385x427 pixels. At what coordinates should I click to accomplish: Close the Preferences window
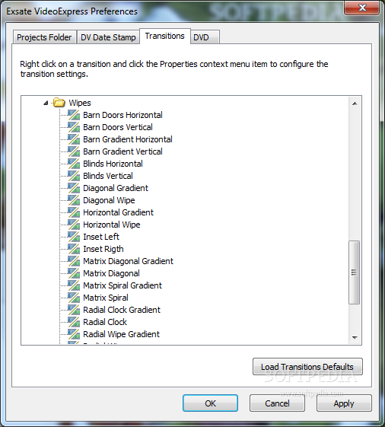click(x=362, y=8)
